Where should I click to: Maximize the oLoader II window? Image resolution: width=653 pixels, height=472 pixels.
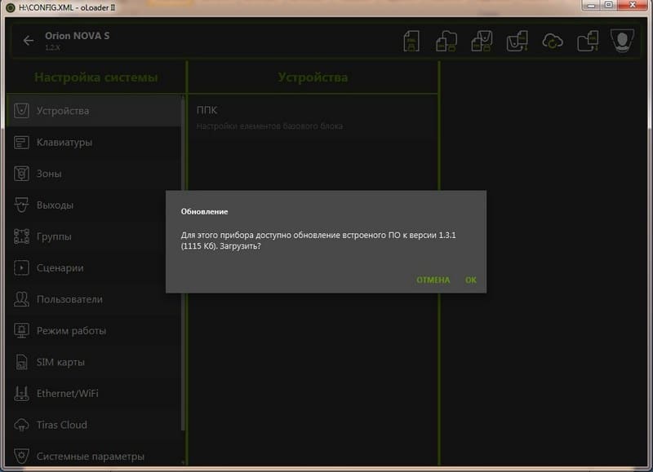click(608, 6)
